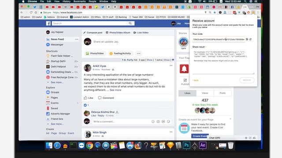Insert an emoji in the comment box
Image resolution: width=282 pixels, height=158 pixels.
click(x=153, y=122)
